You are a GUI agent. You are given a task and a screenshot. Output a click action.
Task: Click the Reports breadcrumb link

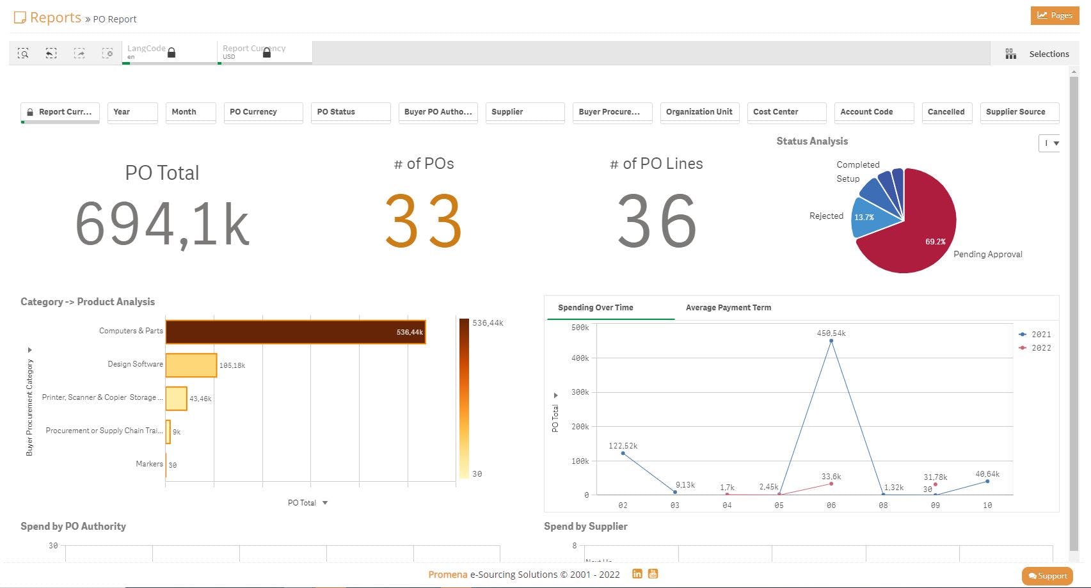point(56,17)
